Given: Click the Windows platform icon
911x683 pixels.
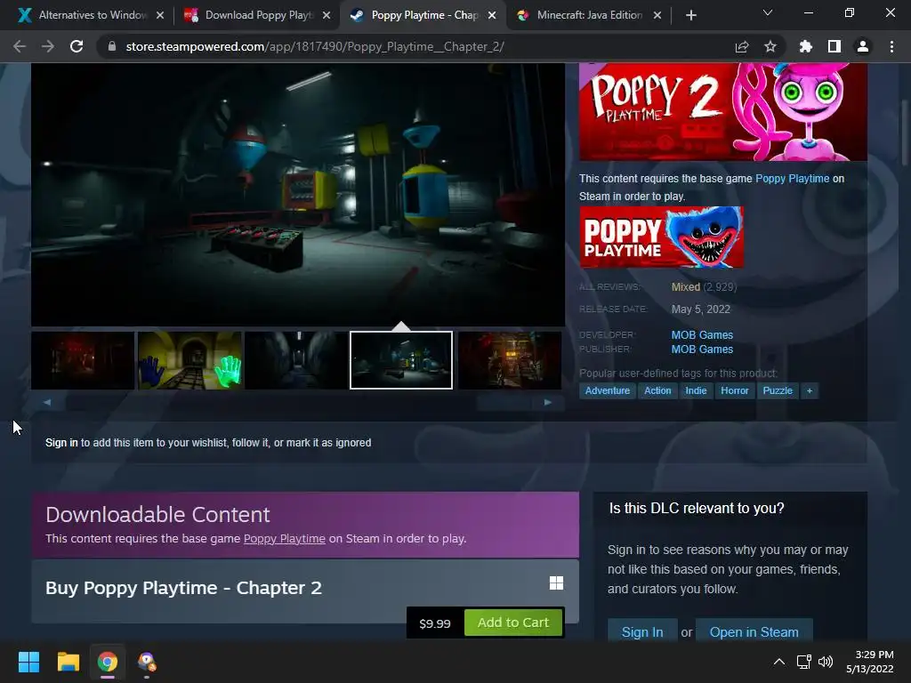Looking at the screenshot, I should 556,583.
